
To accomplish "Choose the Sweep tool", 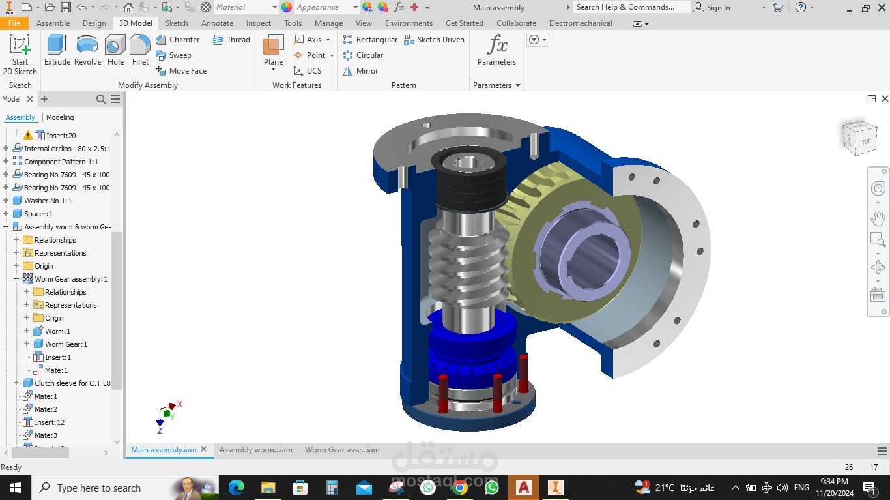I will pos(173,55).
